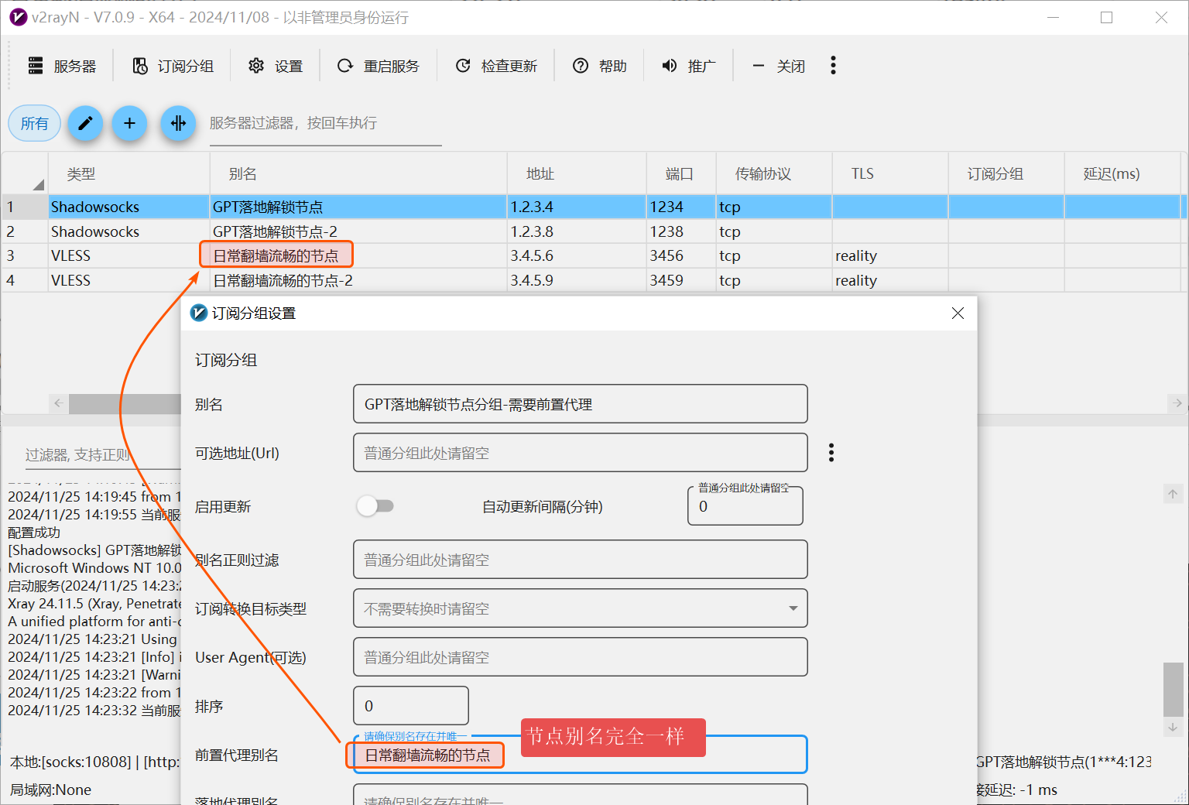Open the 设置 menu

click(x=276, y=67)
